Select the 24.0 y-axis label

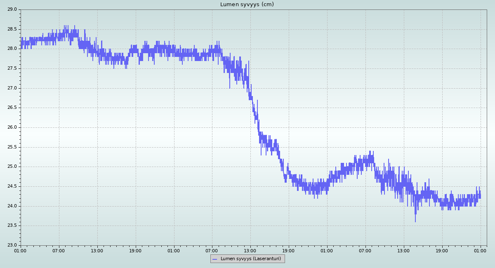(x=12, y=206)
